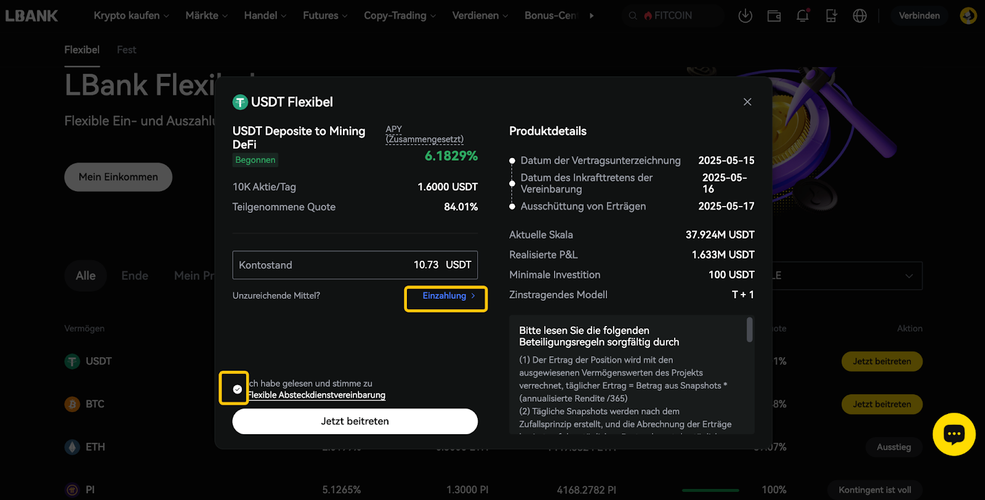Viewport: 985px width, 500px height.
Task: Open Flexible Absteckdienstvereinbarung link
Action: pos(316,395)
